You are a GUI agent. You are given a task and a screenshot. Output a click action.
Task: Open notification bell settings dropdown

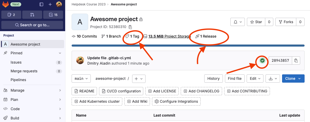tap(238, 22)
